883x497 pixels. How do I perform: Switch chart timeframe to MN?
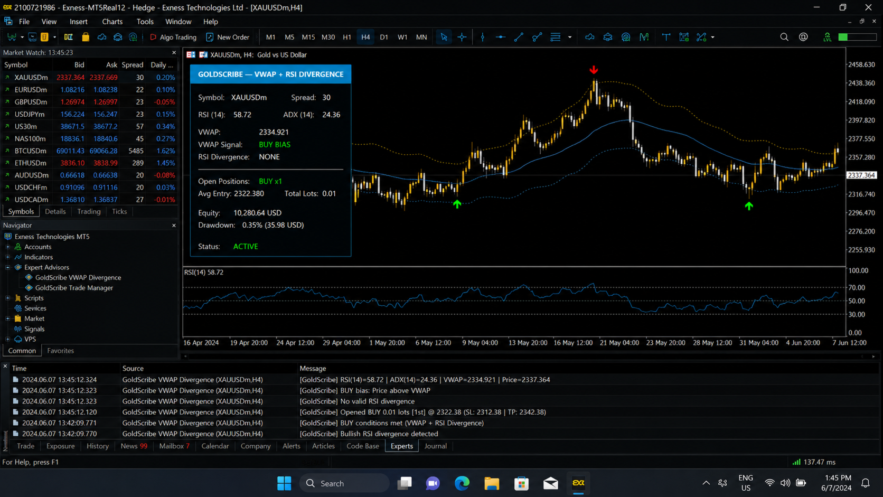click(421, 37)
